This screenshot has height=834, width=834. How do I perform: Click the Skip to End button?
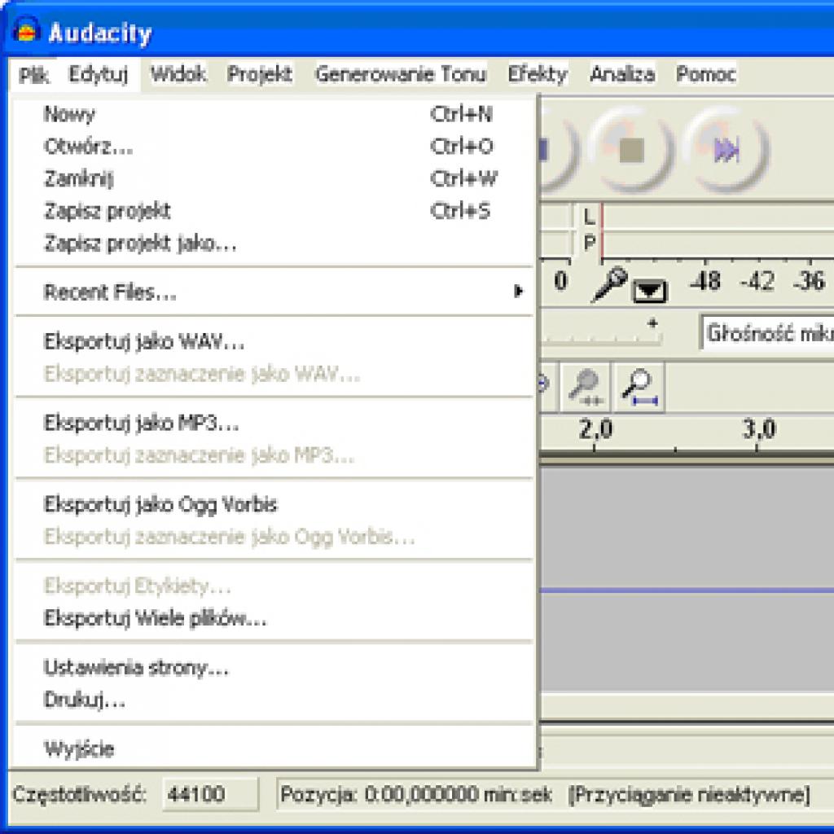[x=726, y=150]
